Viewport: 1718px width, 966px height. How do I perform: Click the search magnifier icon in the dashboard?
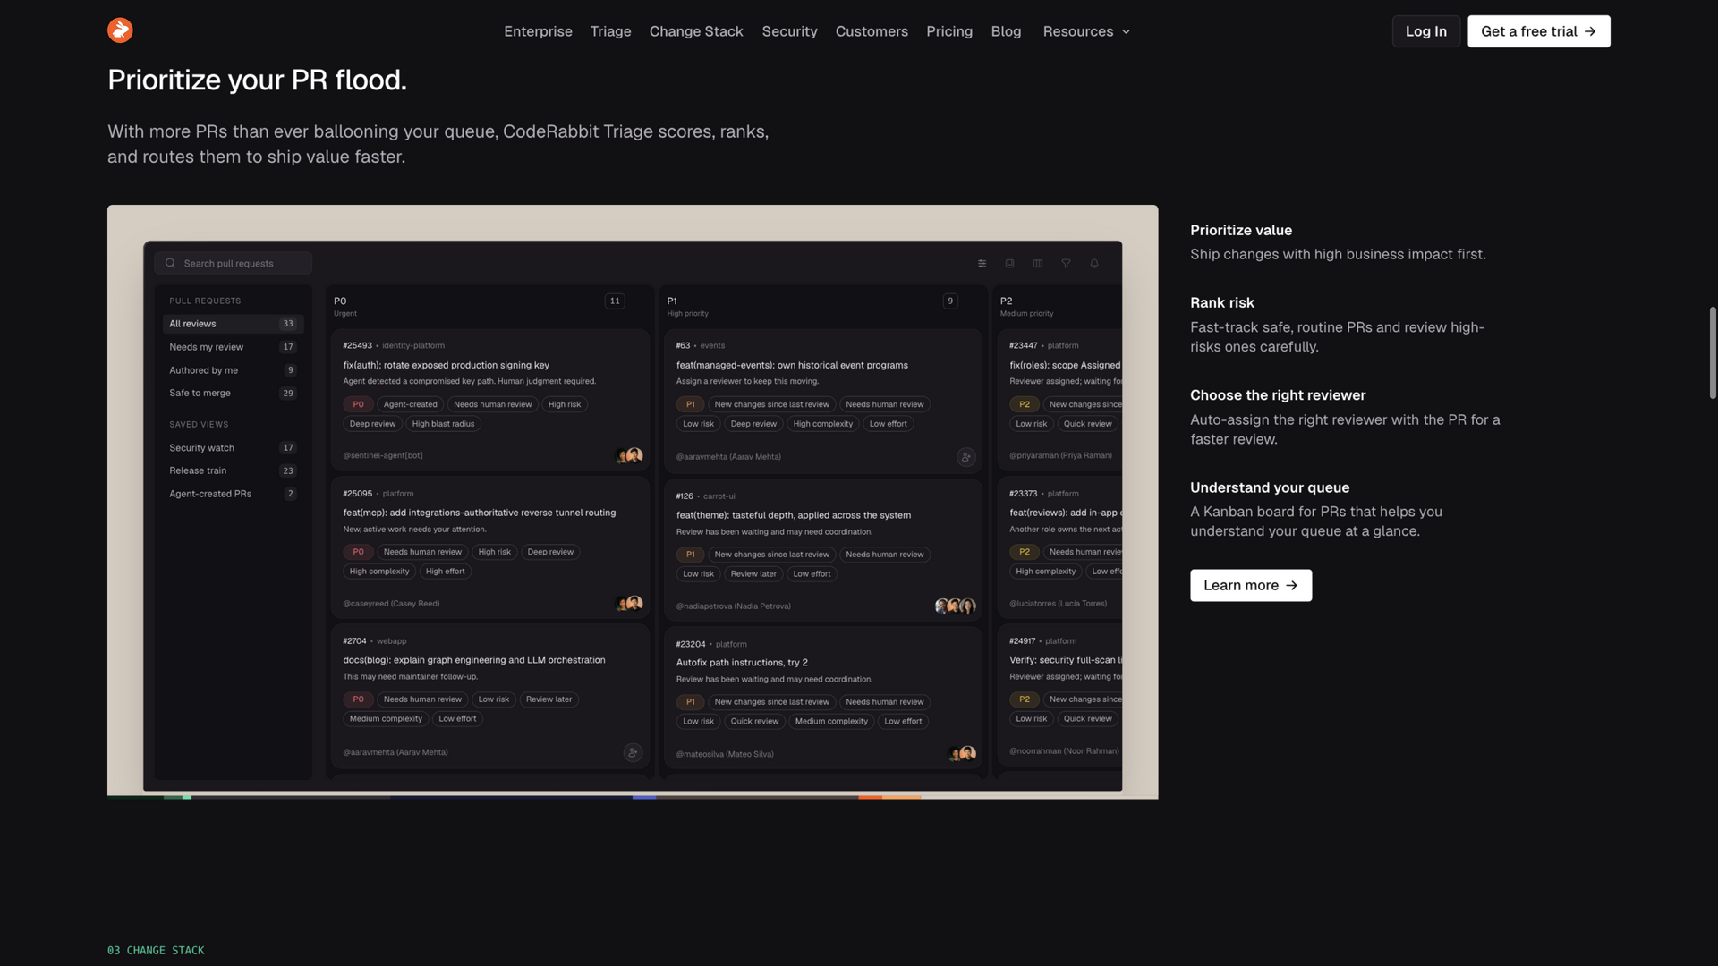(170, 263)
